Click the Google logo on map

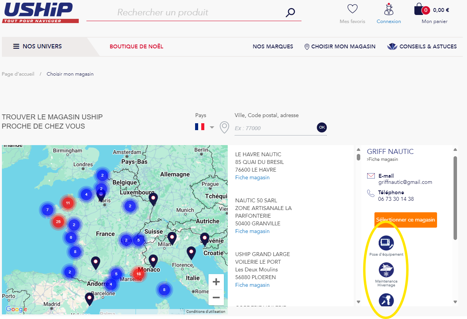coord(17,309)
